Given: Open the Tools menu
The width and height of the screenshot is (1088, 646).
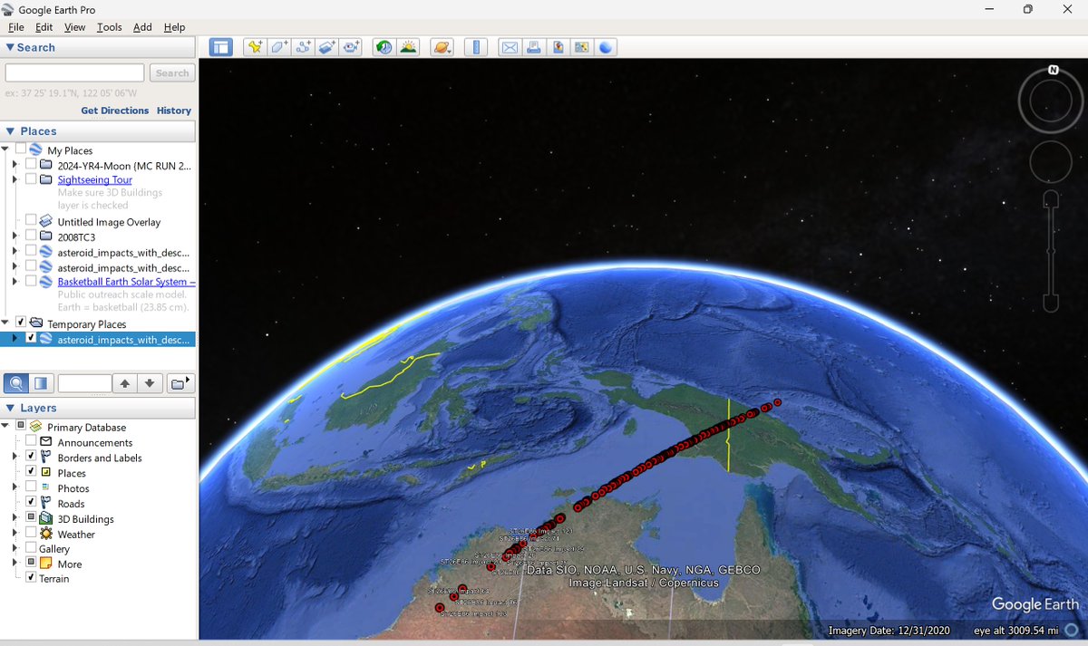Looking at the screenshot, I should pyautogui.click(x=110, y=27).
